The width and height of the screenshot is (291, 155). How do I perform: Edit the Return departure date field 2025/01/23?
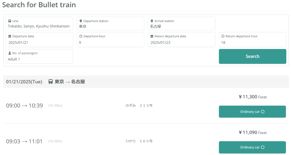[182, 40]
